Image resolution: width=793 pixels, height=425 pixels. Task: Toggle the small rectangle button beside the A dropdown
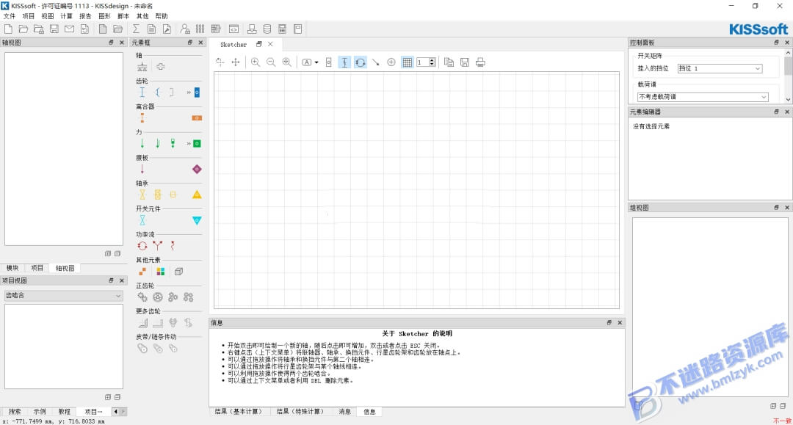329,62
